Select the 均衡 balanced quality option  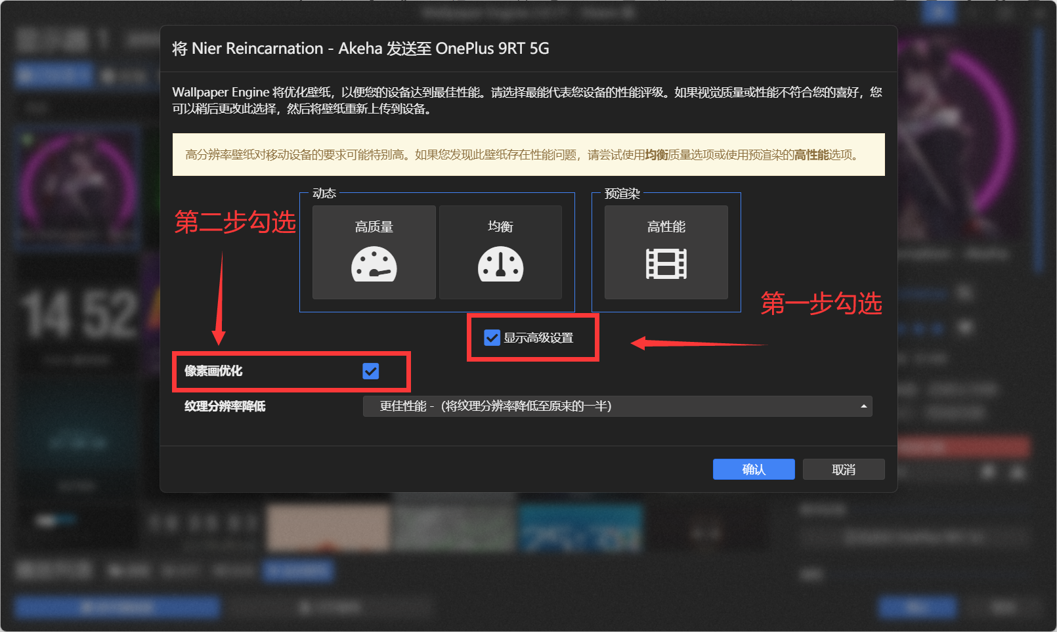[x=500, y=252]
